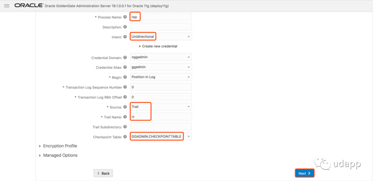The image size is (373, 181).
Task: Click the Trail Subdirectory input field
Action: tap(161, 127)
